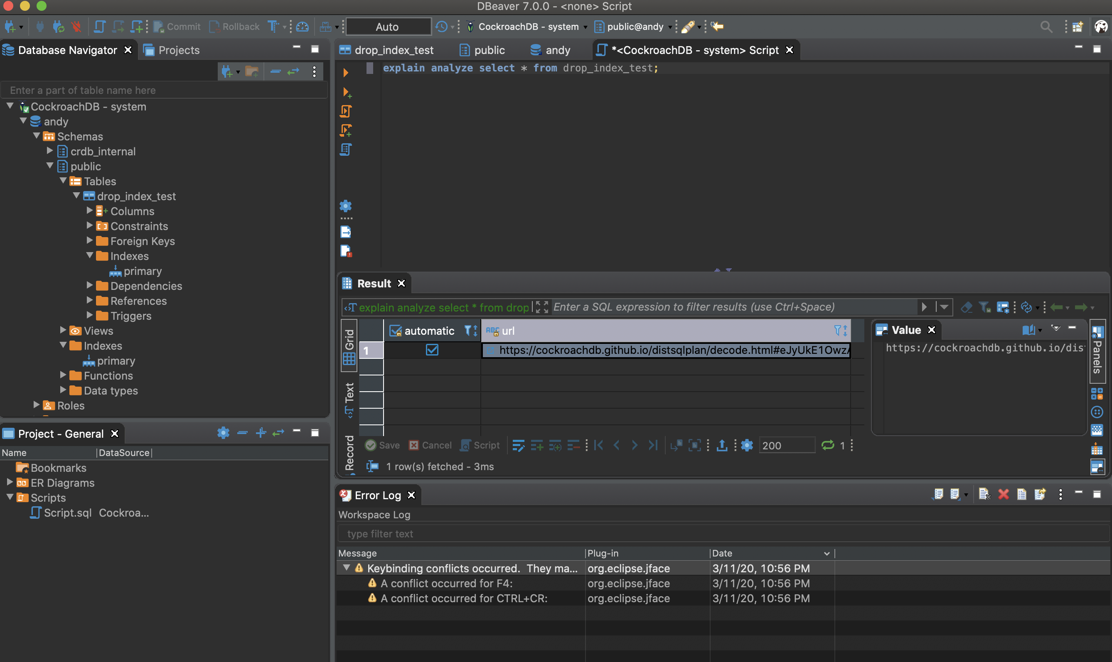1112x662 pixels.
Task: Click the refresh results icon beside 200
Action: 827,445
